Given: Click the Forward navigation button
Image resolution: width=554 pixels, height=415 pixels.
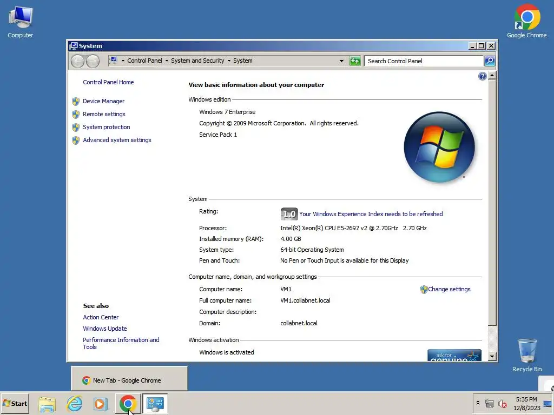Looking at the screenshot, I should (93, 62).
